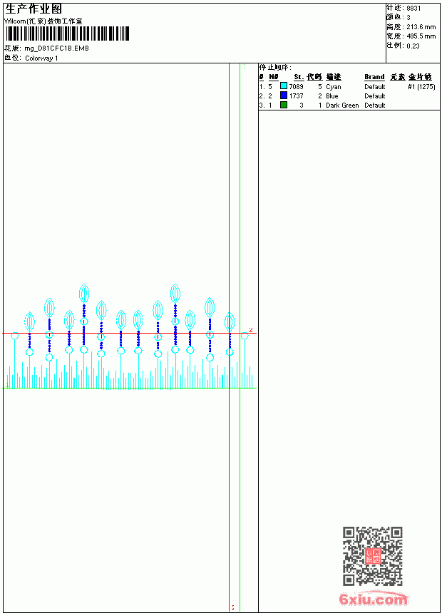Click the 'St.' column header
The image size is (442, 613).
(299, 77)
